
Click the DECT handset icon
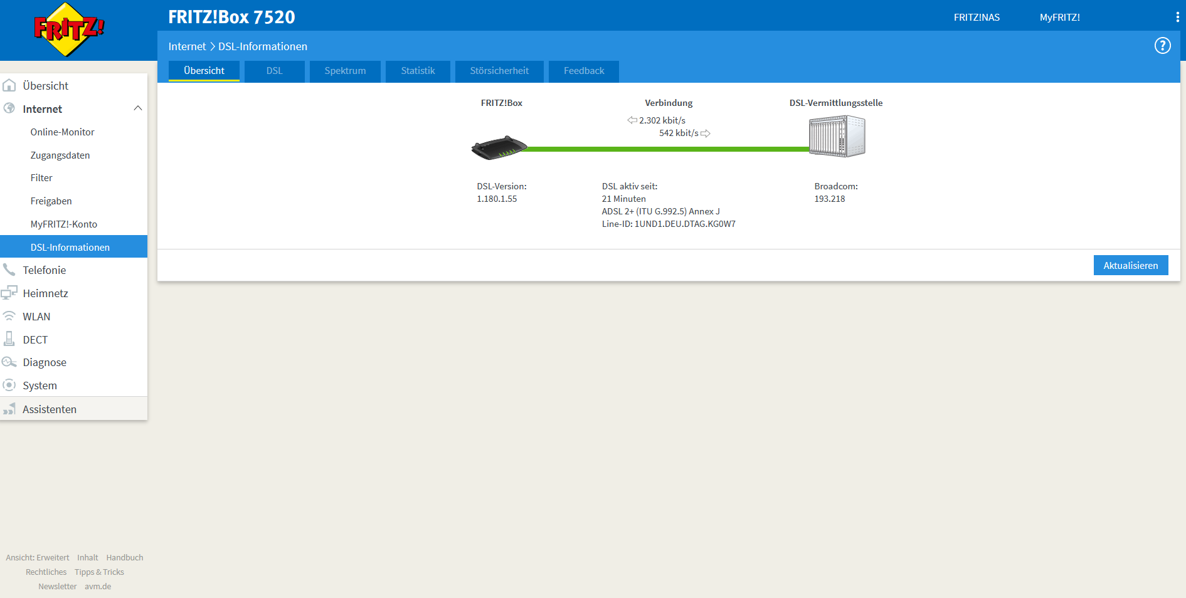9,339
